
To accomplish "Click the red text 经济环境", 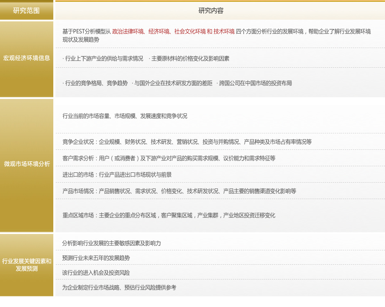I will [159, 32].
